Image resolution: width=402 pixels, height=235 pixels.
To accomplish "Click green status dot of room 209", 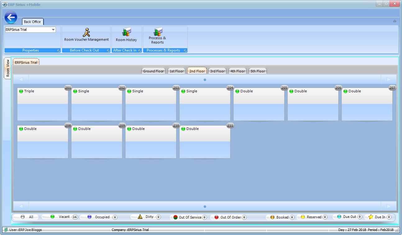I will pos(75,129).
